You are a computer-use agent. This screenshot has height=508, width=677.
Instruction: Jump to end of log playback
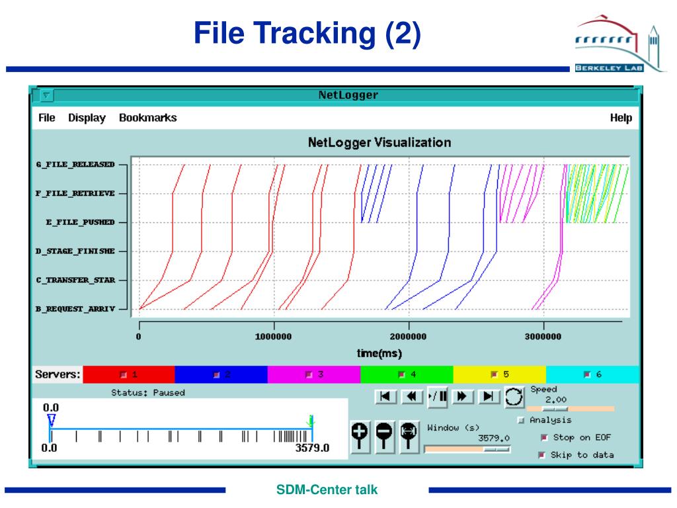[489, 396]
